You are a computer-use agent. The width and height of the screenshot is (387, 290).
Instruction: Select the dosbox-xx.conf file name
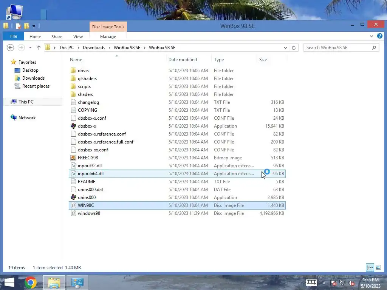coord(93,150)
